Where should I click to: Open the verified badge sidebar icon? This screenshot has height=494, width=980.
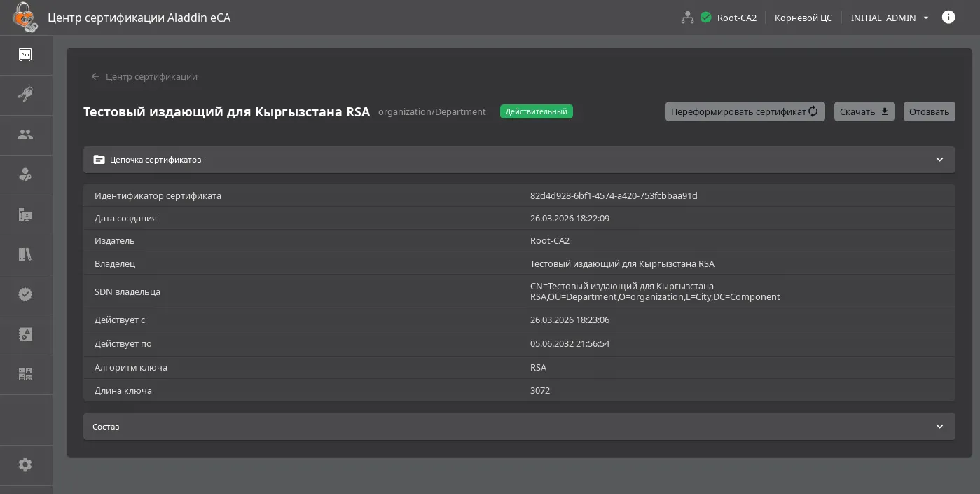tap(25, 294)
